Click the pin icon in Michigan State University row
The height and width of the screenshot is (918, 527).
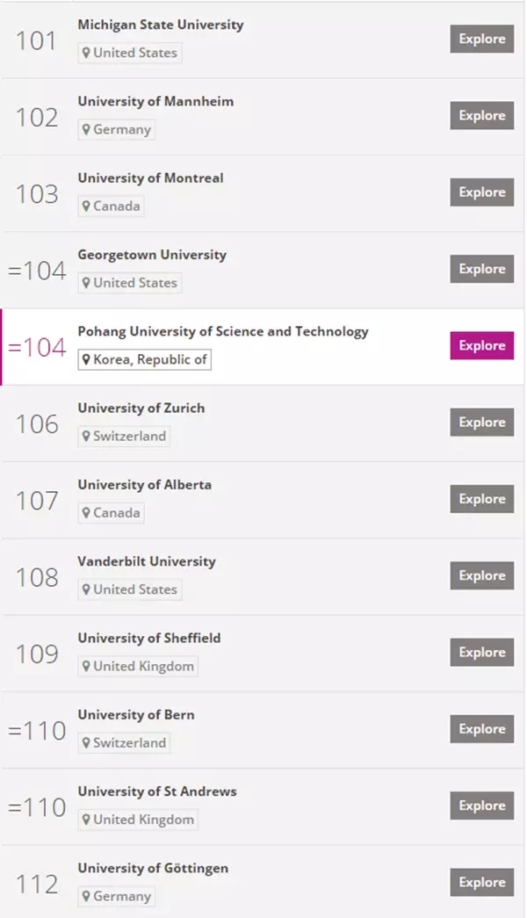coord(86,53)
